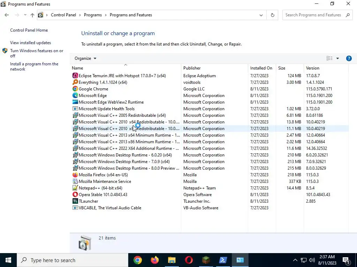Change view using the view layout button

click(x=329, y=58)
